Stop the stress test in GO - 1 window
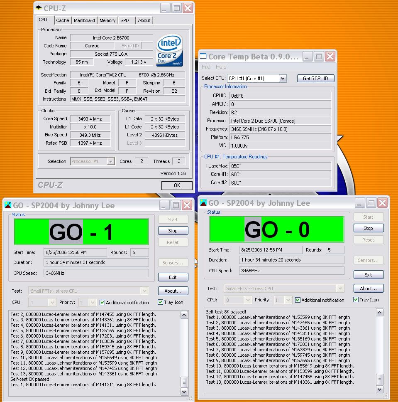Viewport: 398px width, 402px height. pos(173,231)
